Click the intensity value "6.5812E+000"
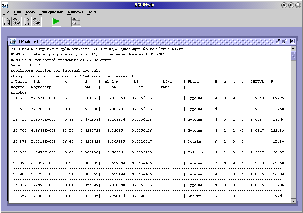This screenshot has width=303, height=213. click(x=44, y=163)
